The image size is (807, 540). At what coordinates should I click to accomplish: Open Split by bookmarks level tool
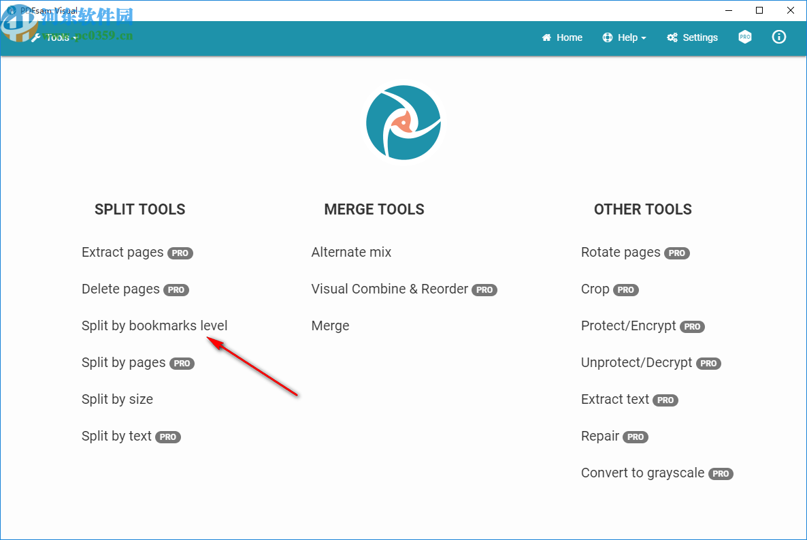click(x=154, y=325)
